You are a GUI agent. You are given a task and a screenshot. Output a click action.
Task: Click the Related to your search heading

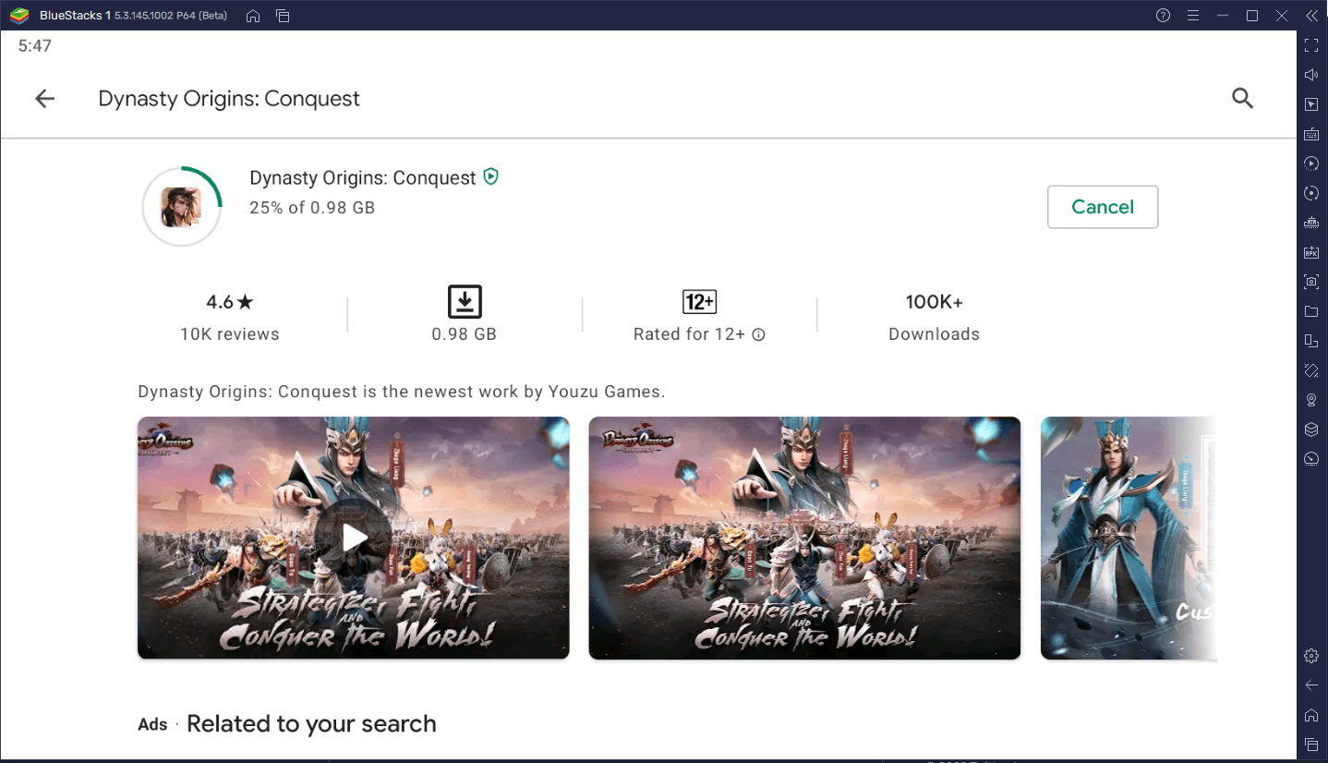point(311,723)
